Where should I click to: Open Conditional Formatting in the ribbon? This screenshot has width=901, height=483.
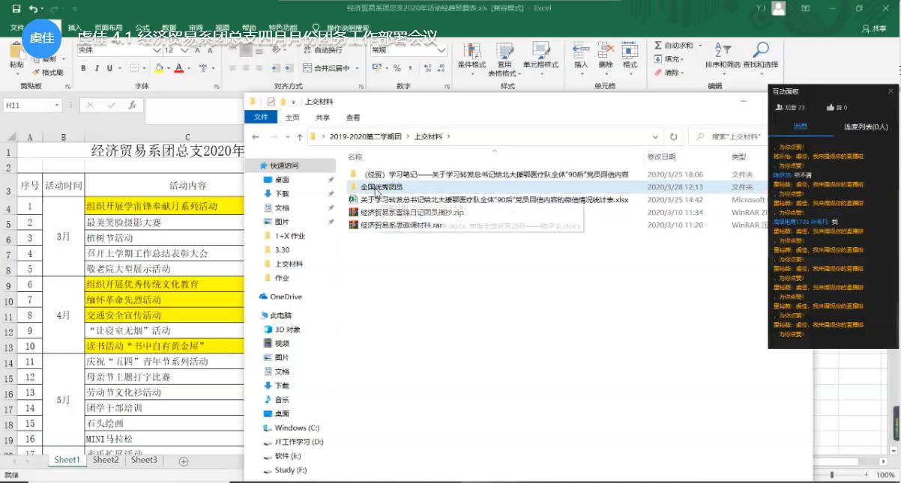(471, 55)
